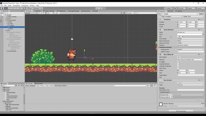
Task: Open the Item Type Pick Up dropdown
Action: pyautogui.click(x=191, y=85)
